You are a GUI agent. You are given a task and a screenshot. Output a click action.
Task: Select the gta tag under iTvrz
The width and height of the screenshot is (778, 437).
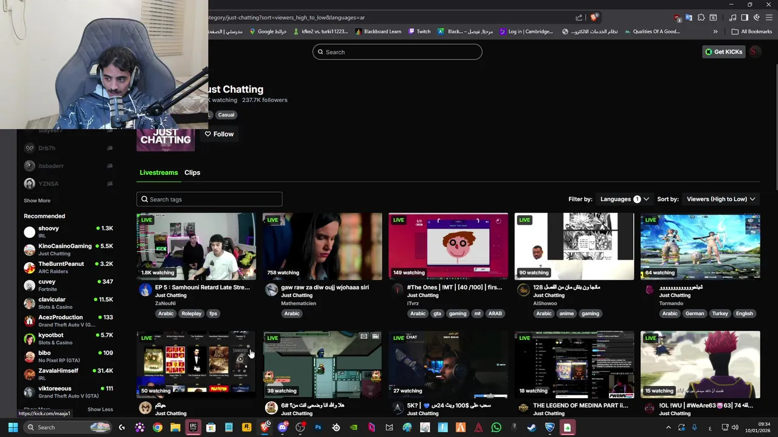click(x=437, y=314)
